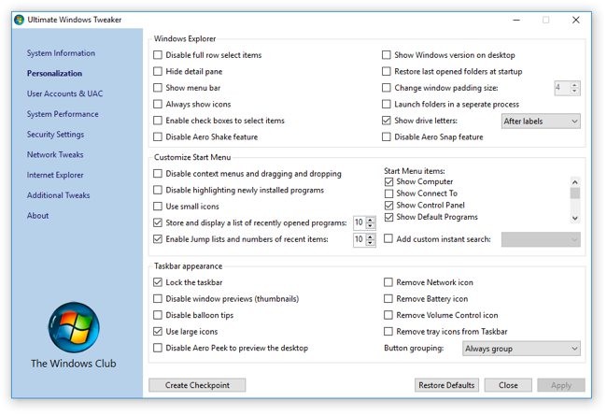607x415 pixels.
Task: Uncheck Store and display recently opened programs
Action: [158, 222]
